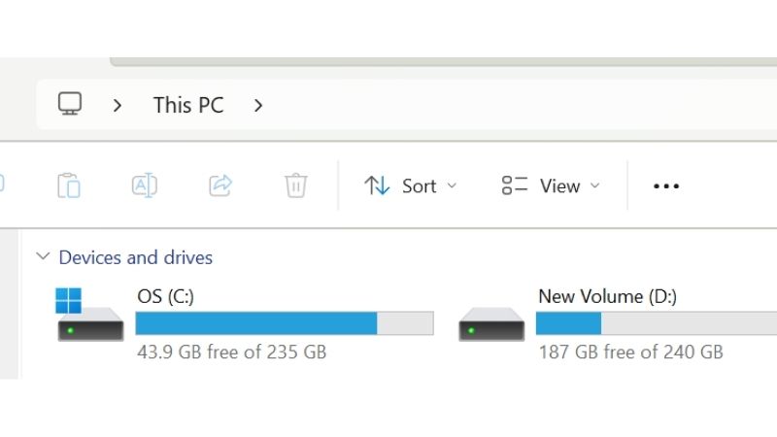
Task: Click the Rename icon in the toolbar
Action: coord(145,185)
